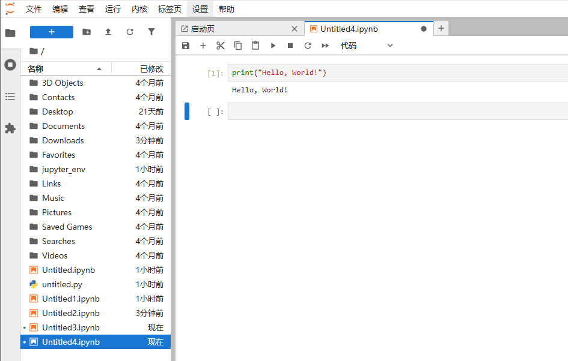The width and height of the screenshot is (568, 361).
Task: Open the 设置 menu
Action: pyautogui.click(x=200, y=9)
